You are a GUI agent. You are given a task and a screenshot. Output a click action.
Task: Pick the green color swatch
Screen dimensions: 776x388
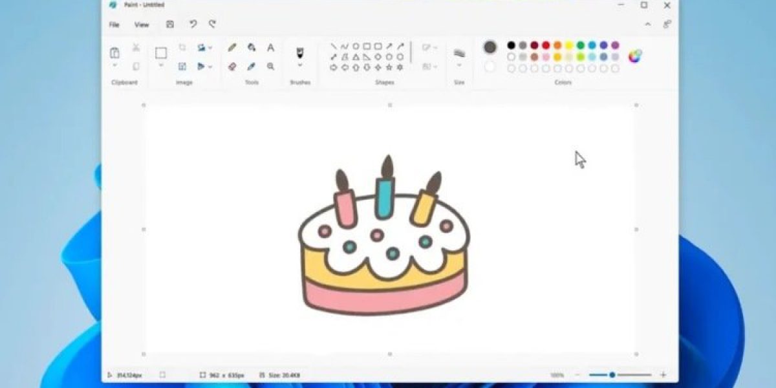click(581, 45)
